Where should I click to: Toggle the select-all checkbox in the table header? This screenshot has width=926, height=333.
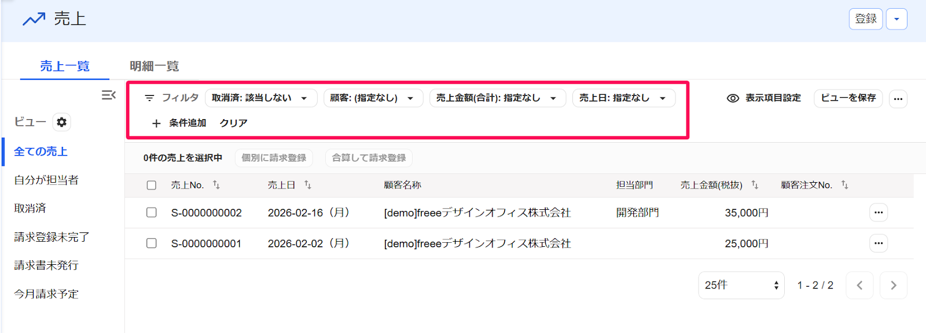point(152,185)
